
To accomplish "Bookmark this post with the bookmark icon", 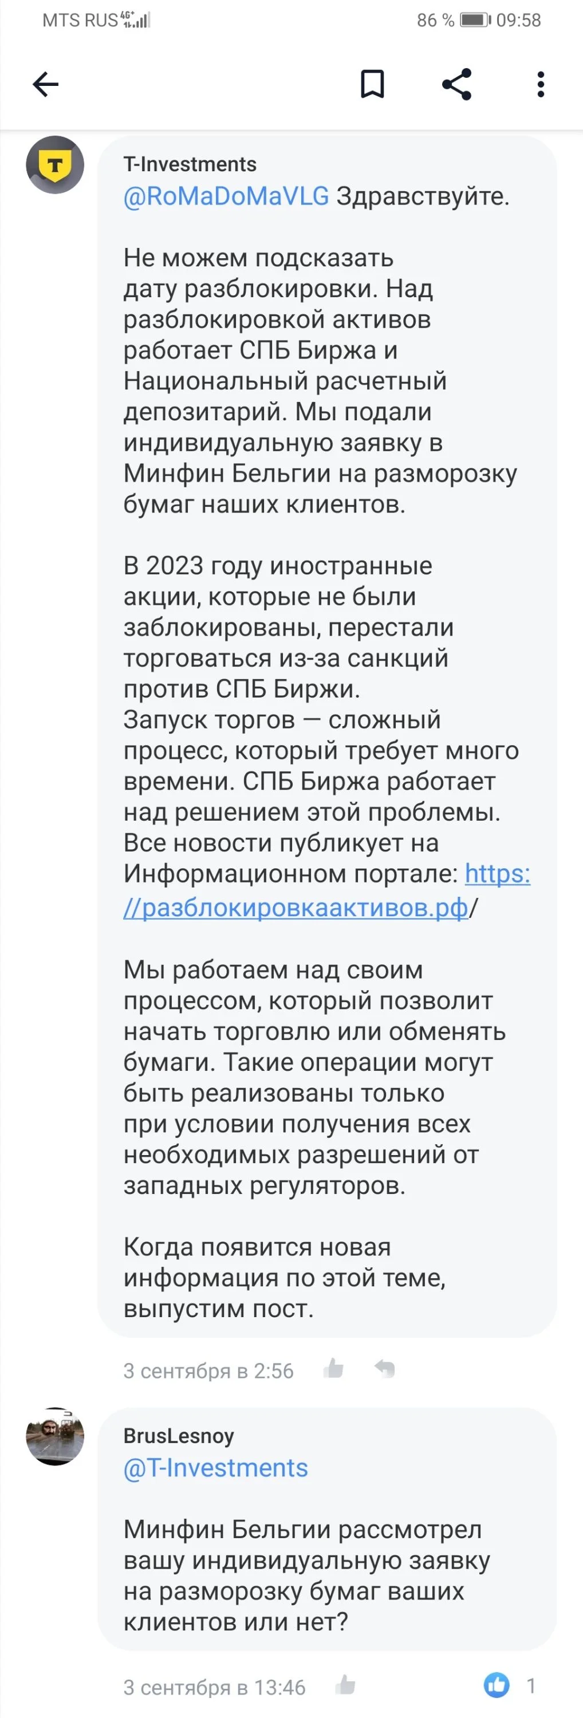I will (372, 84).
